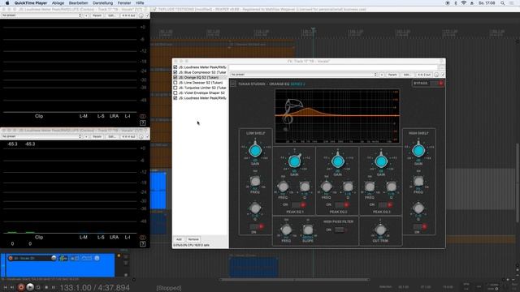Click the Record button in transport

pyautogui.click(x=21, y=287)
